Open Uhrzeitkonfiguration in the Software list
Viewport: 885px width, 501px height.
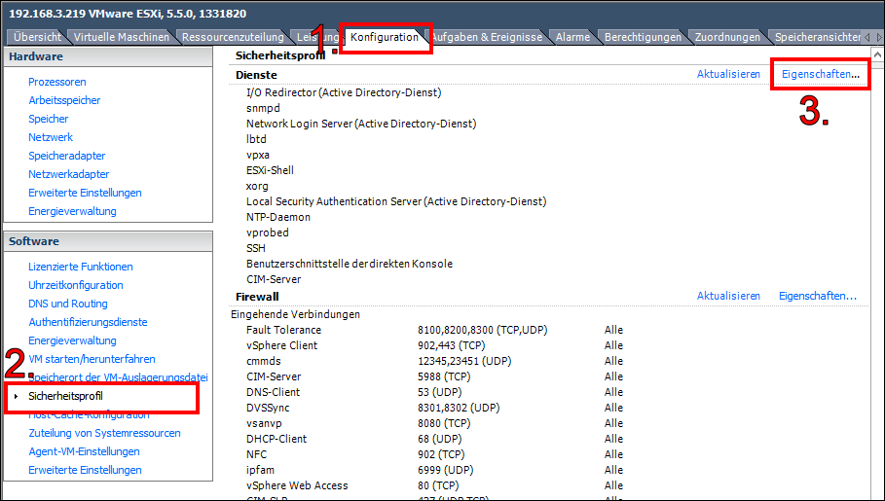76,286
